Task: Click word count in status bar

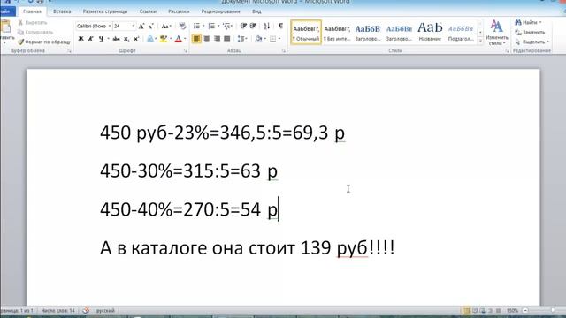Action: 57,310
